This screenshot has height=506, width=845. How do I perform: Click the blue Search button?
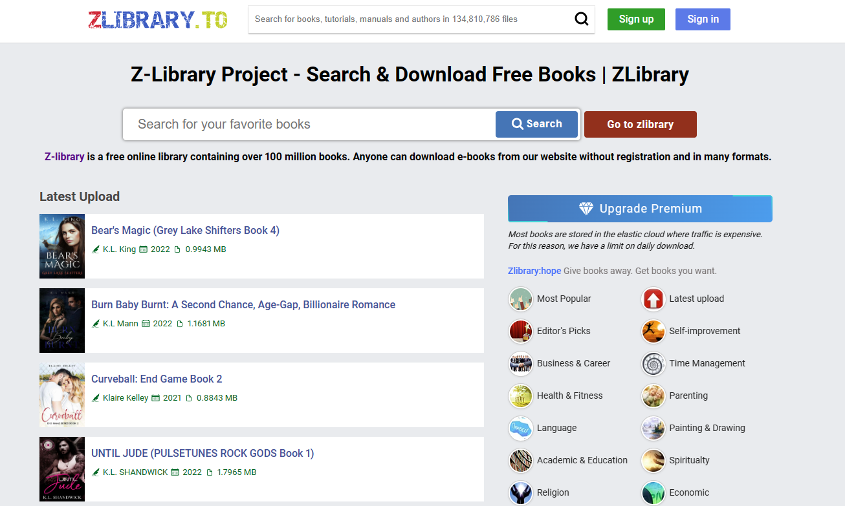point(536,124)
